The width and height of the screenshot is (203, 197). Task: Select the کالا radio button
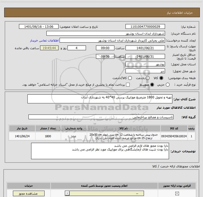coord(161,78)
